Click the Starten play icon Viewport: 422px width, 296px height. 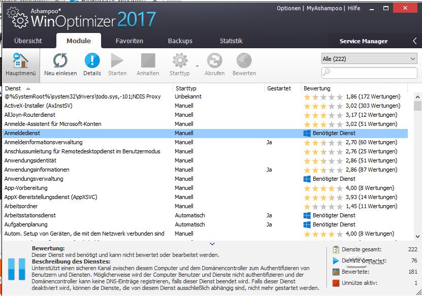click(117, 60)
